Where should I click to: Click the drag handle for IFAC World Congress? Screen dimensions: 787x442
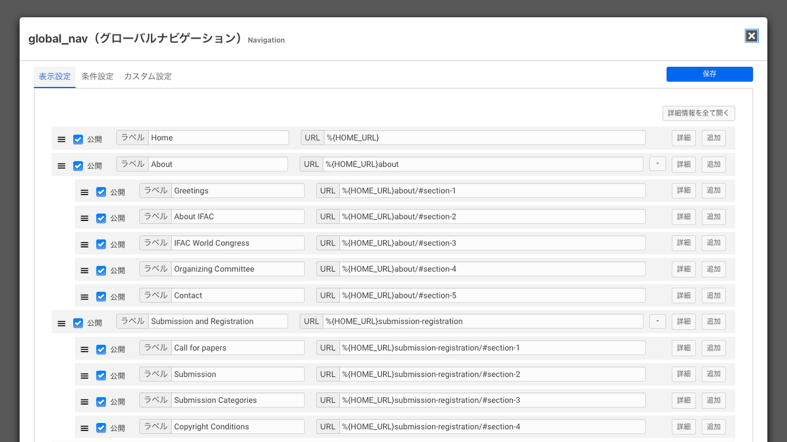click(85, 244)
